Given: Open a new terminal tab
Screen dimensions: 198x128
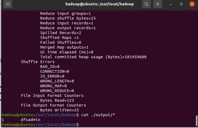Looking at the screenshot, I should pyautogui.click(x=8, y=4).
